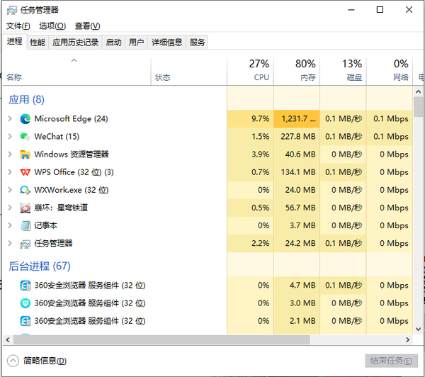This screenshot has height=377, width=425.
Task: Click 简略信息(D) to show fewer details
Action: click(45, 361)
